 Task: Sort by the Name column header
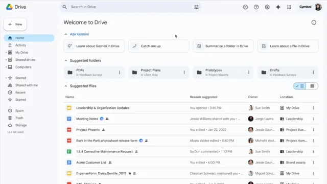(x=69, y=97)
